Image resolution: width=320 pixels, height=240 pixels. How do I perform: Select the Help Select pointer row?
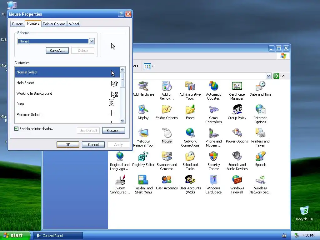[67, 83]
